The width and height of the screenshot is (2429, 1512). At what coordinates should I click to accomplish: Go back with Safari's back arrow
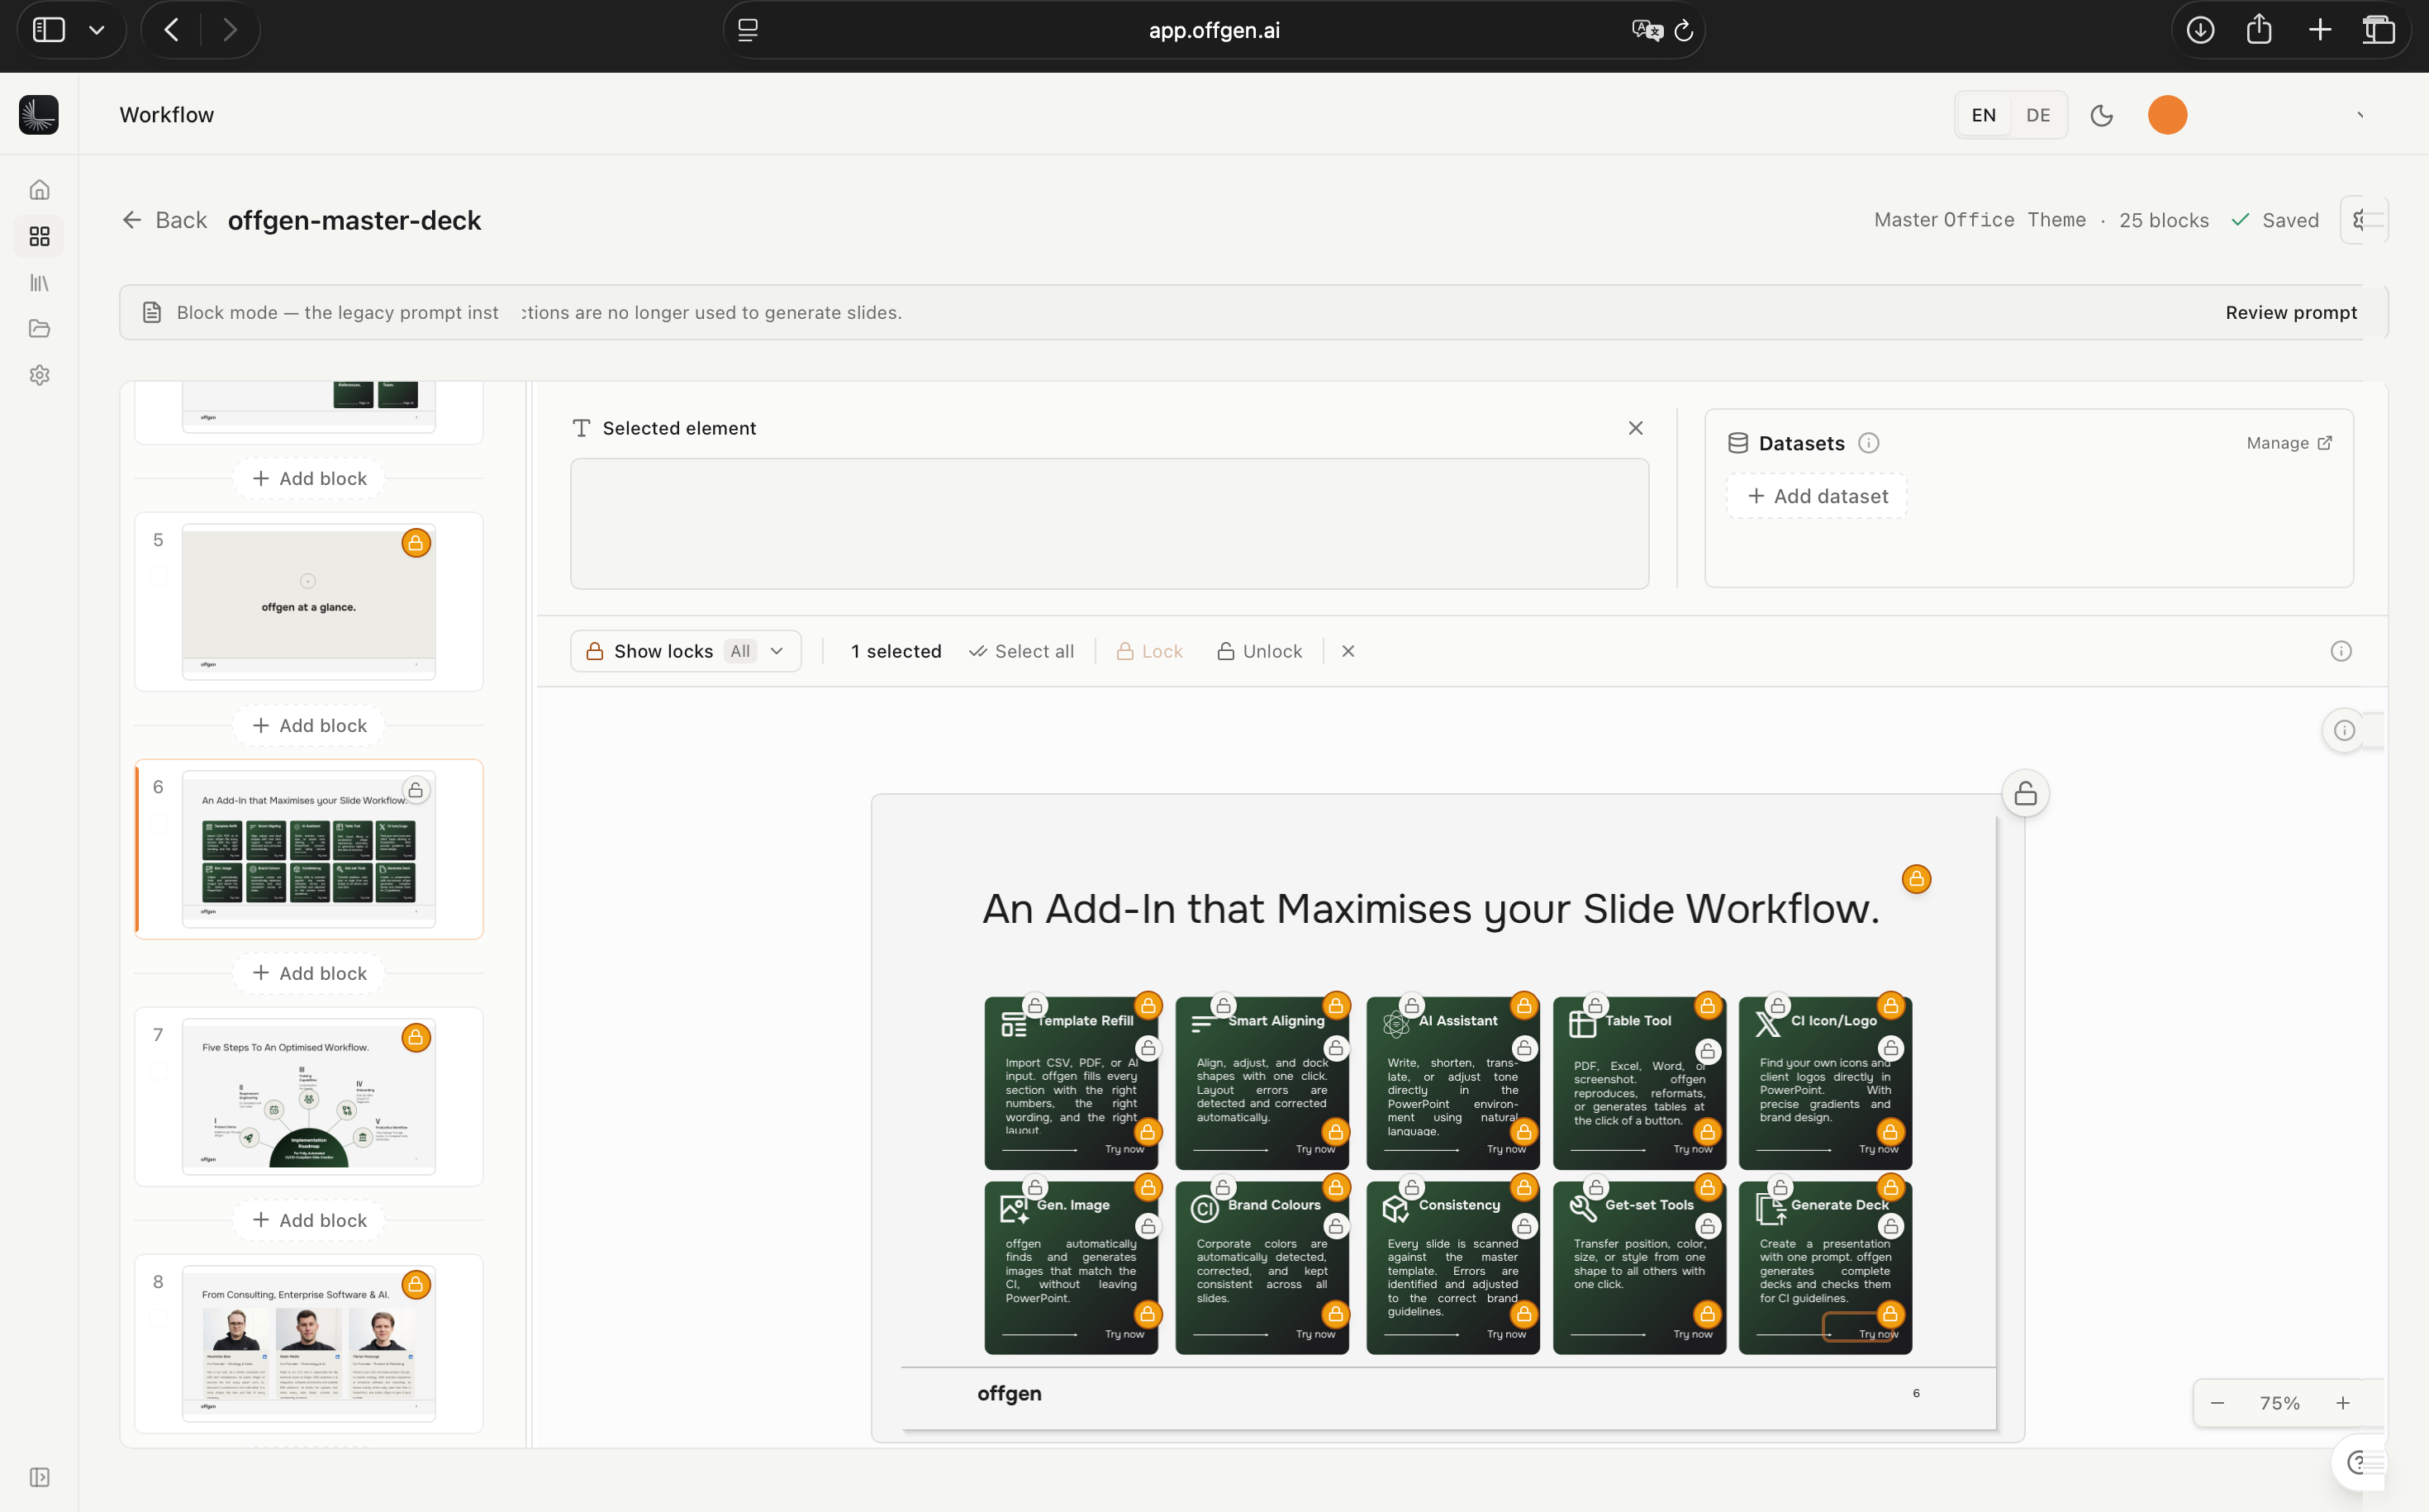[172, 30]
